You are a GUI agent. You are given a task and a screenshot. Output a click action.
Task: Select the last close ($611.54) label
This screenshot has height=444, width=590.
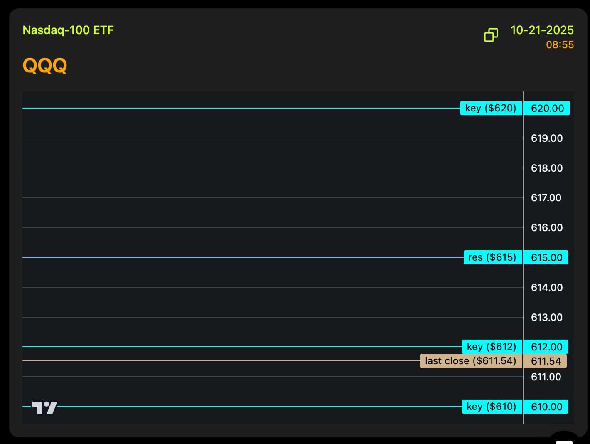(471, 361)
